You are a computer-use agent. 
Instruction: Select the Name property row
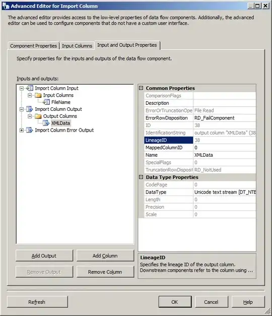[x=200, y=155]
